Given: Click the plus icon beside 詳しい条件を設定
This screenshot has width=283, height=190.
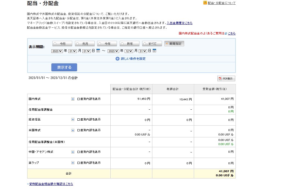Looking at the screenshot, I should click(117, 59).
